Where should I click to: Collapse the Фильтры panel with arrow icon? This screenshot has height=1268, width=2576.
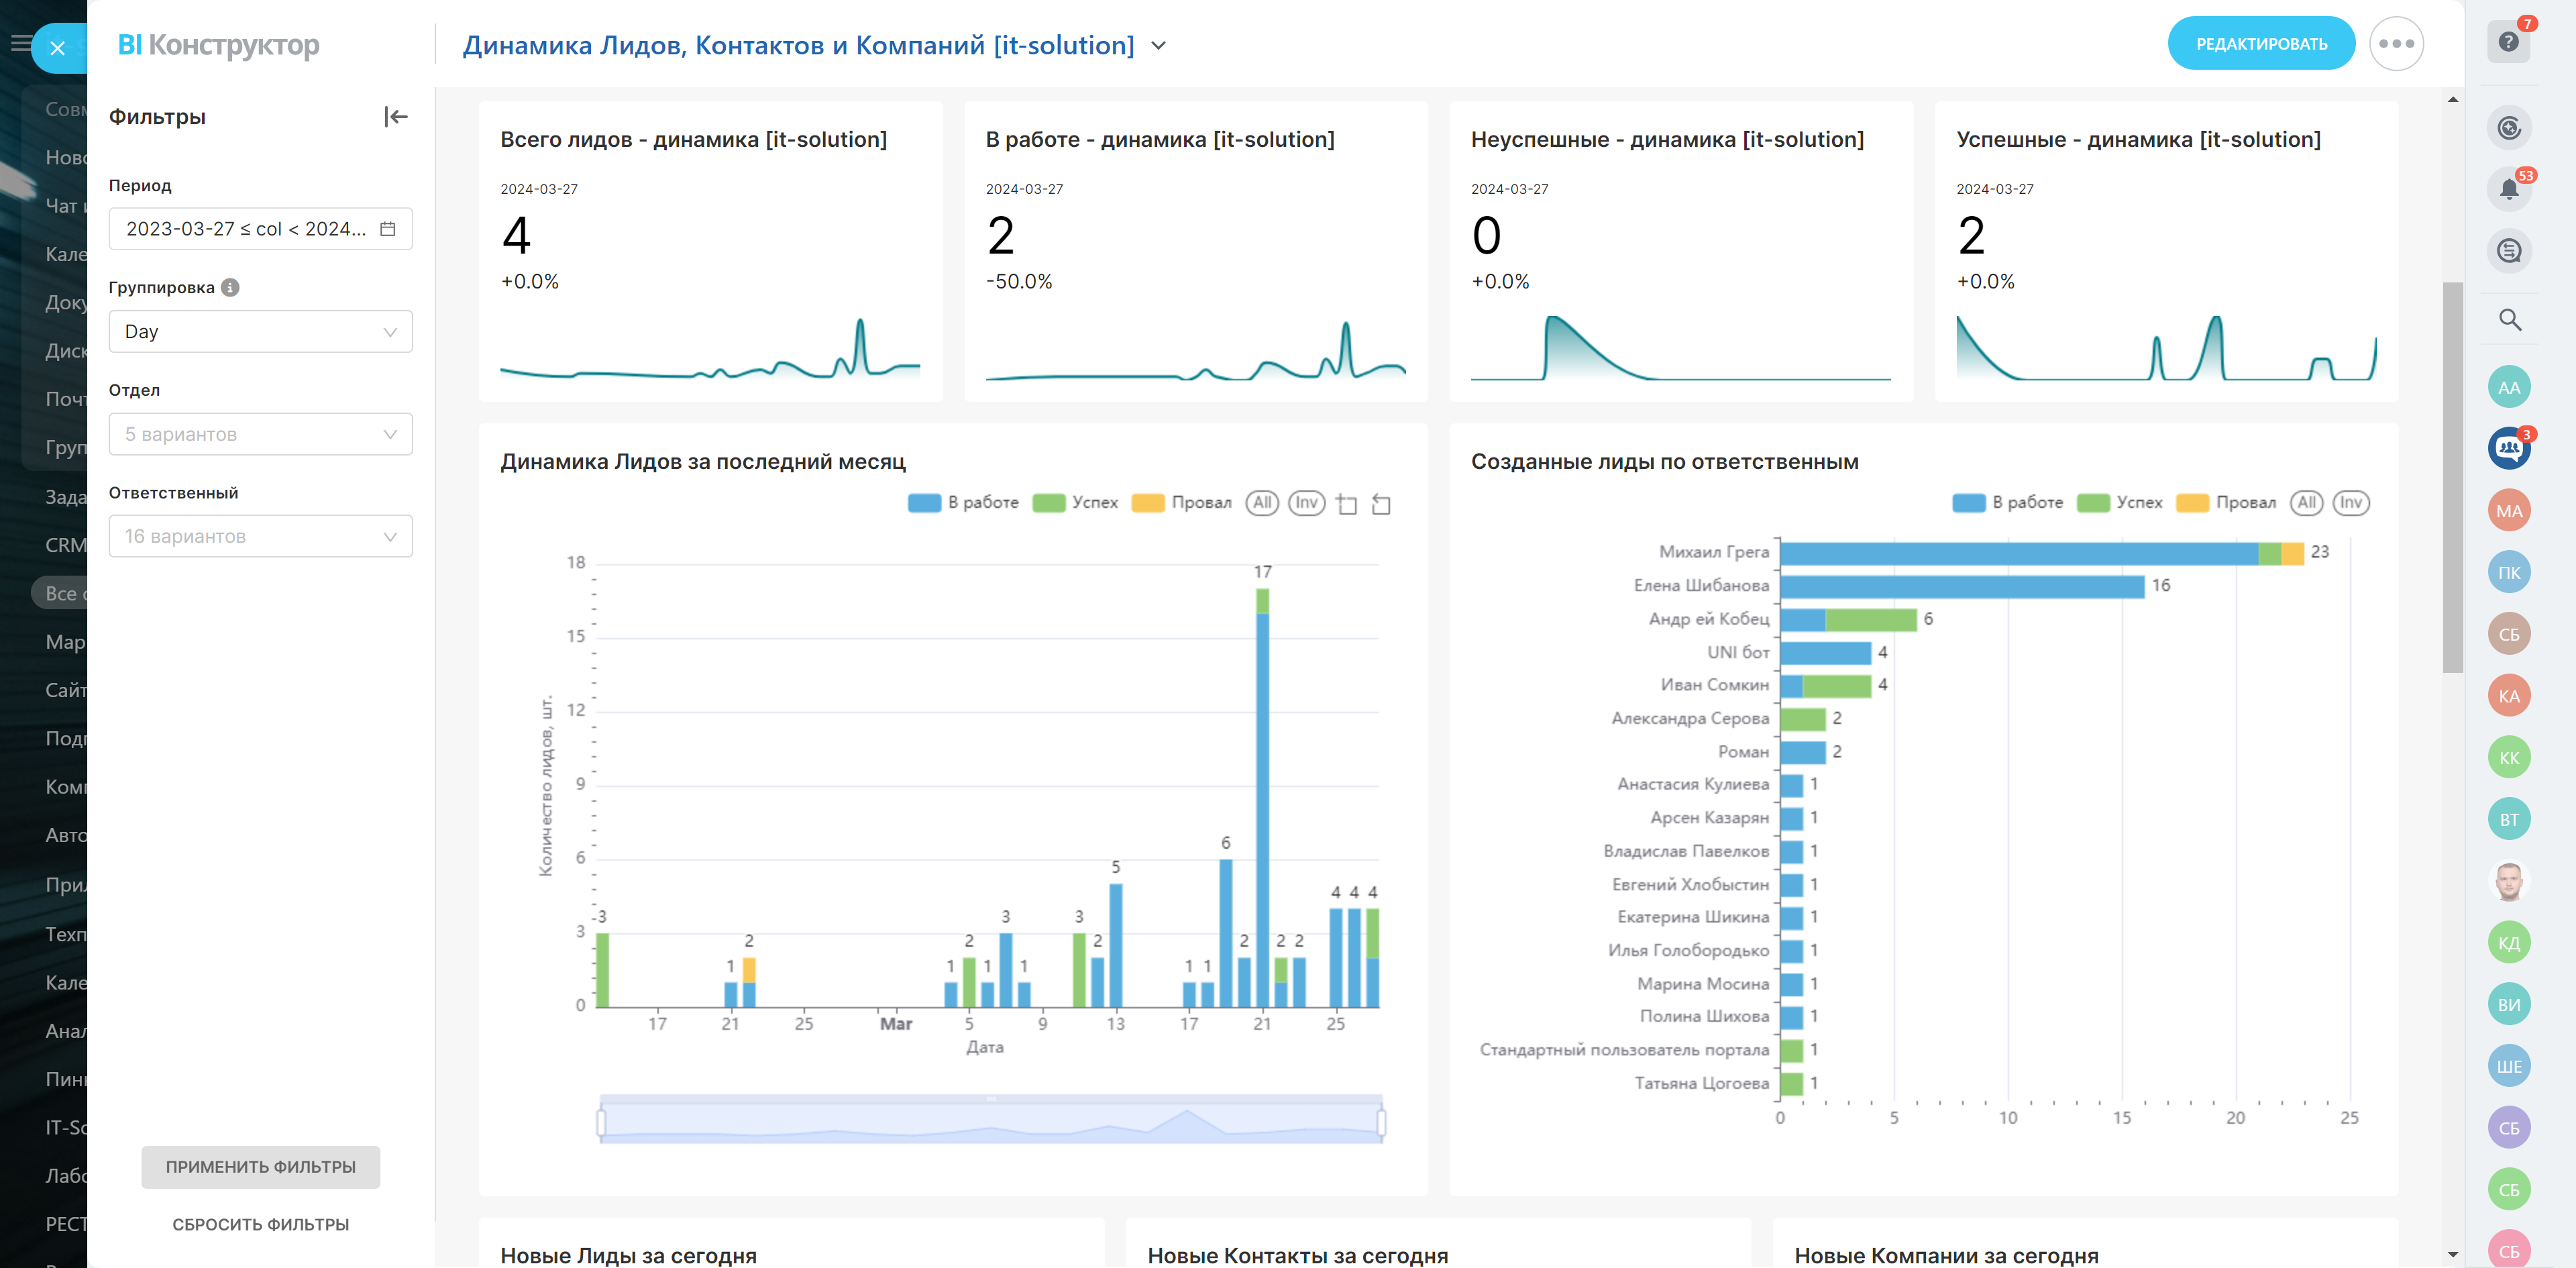396,117
